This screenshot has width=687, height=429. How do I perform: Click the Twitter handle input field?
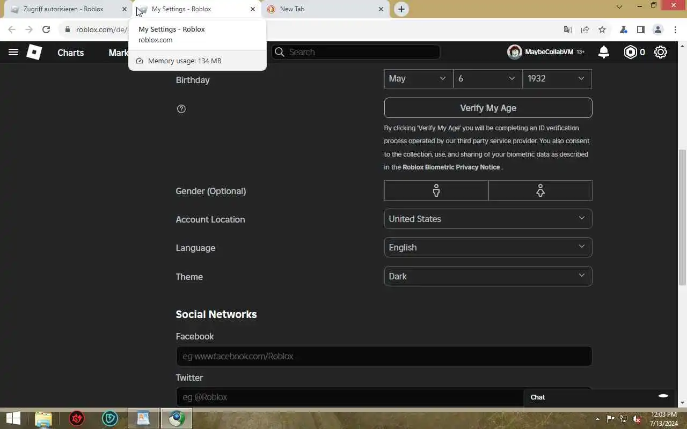(349, 397)
